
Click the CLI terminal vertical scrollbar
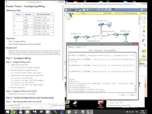pyautogui.click(x=135, y=73)
